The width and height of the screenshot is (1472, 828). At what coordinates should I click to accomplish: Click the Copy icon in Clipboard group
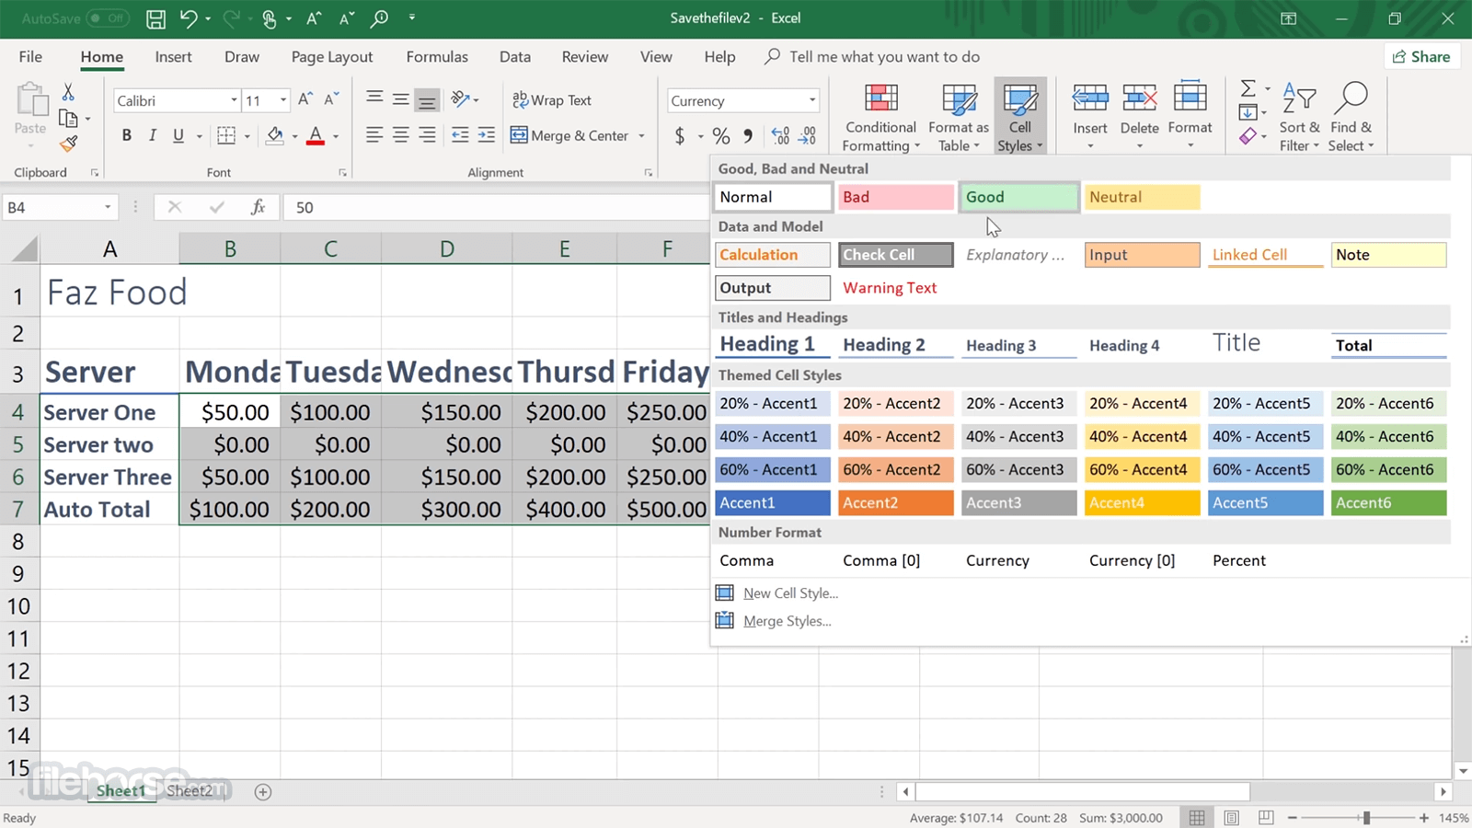pos(68,118)
